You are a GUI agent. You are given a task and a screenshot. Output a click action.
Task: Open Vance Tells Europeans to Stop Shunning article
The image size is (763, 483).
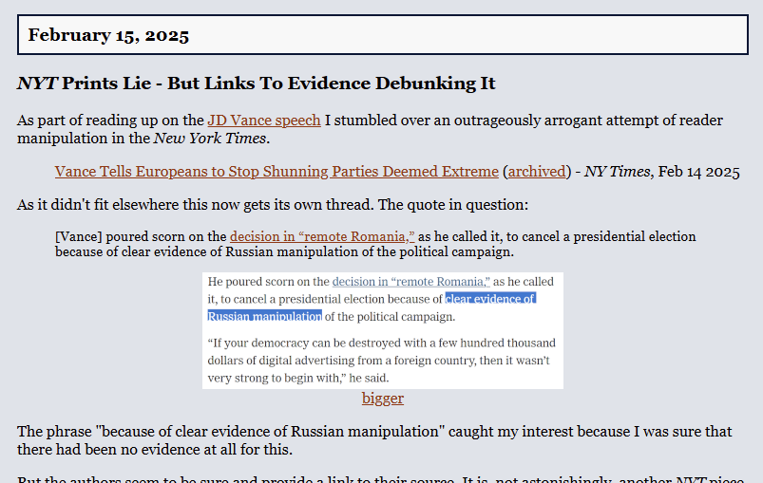(277, 172)
